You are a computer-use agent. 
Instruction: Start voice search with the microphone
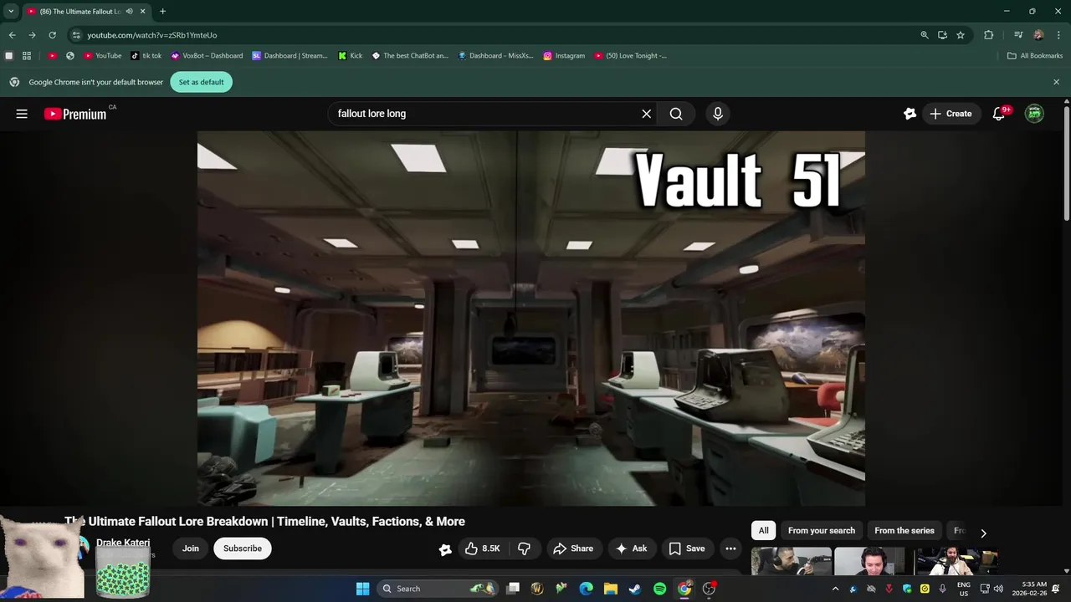(717, 114)
